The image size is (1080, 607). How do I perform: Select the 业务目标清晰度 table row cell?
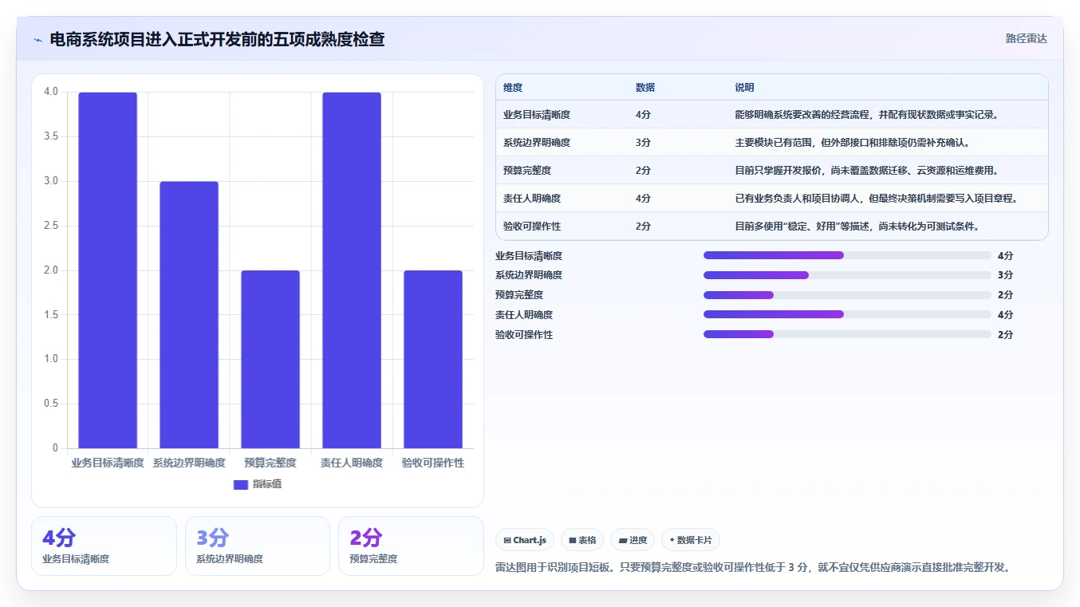coord(537,115)
